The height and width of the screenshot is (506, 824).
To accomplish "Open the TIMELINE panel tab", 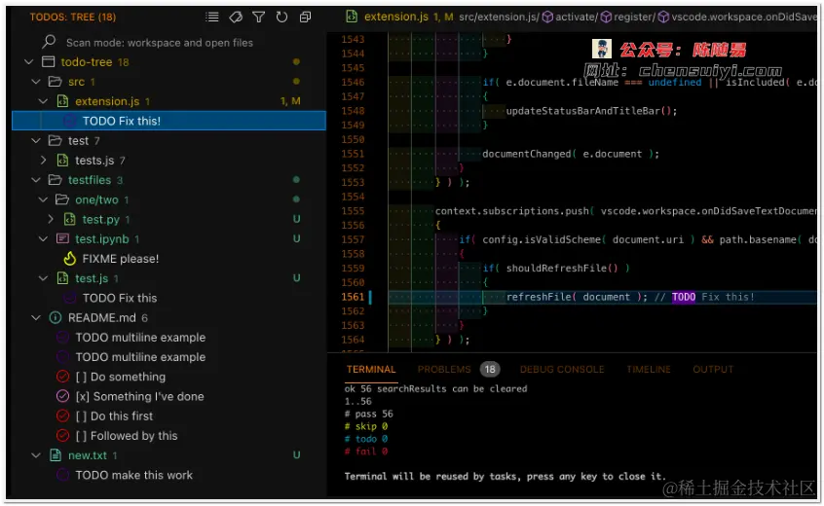I will click(x=649, y=370).
